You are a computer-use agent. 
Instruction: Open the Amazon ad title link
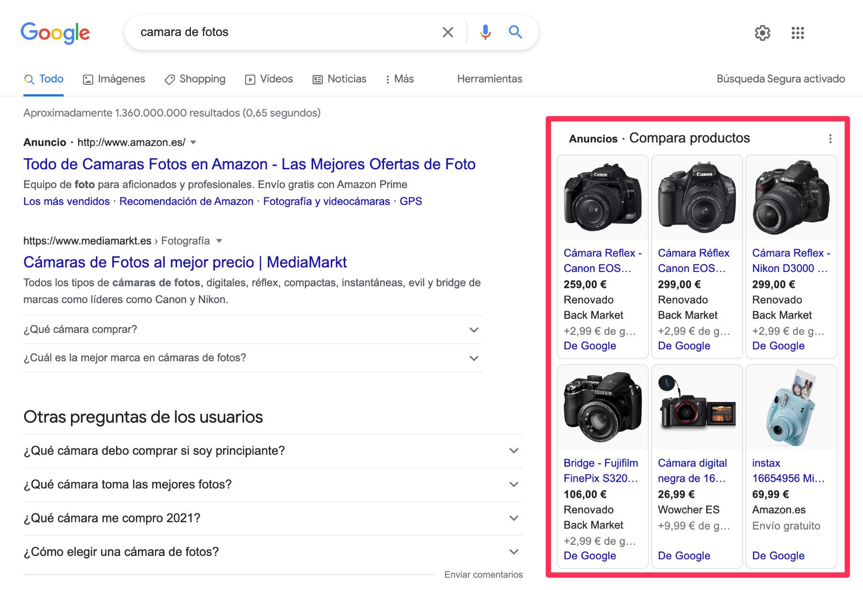pos(249,164)
